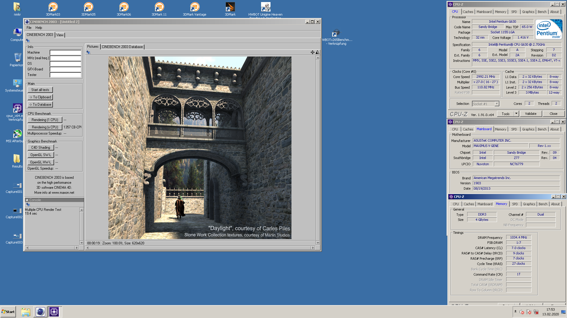Open the Help menu in Cinebench

pos(39,28)
